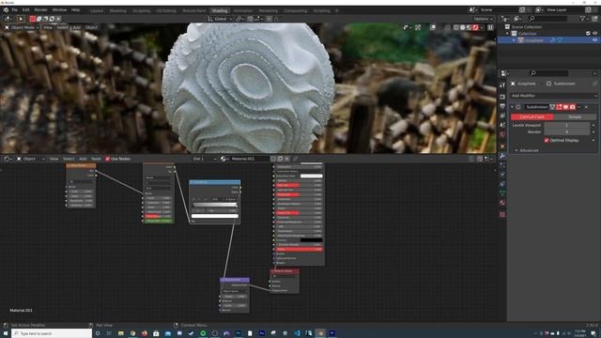Open Material properties tab icon
The width and height of the screenshot is (601, 338).
(502, 203)
